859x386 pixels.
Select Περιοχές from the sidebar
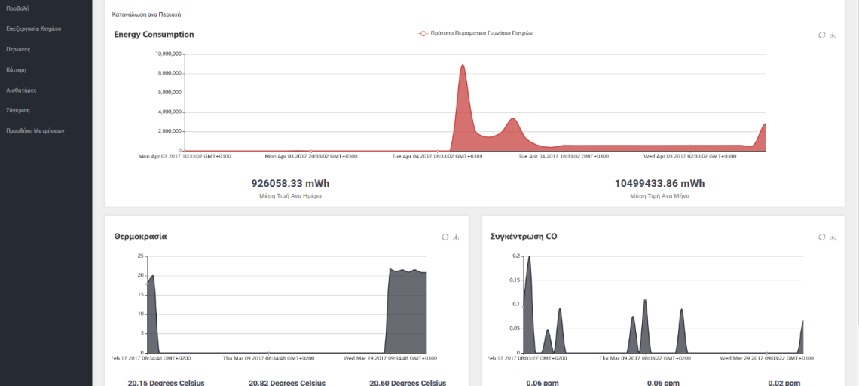pyautogui.click(x=18, y=49)
